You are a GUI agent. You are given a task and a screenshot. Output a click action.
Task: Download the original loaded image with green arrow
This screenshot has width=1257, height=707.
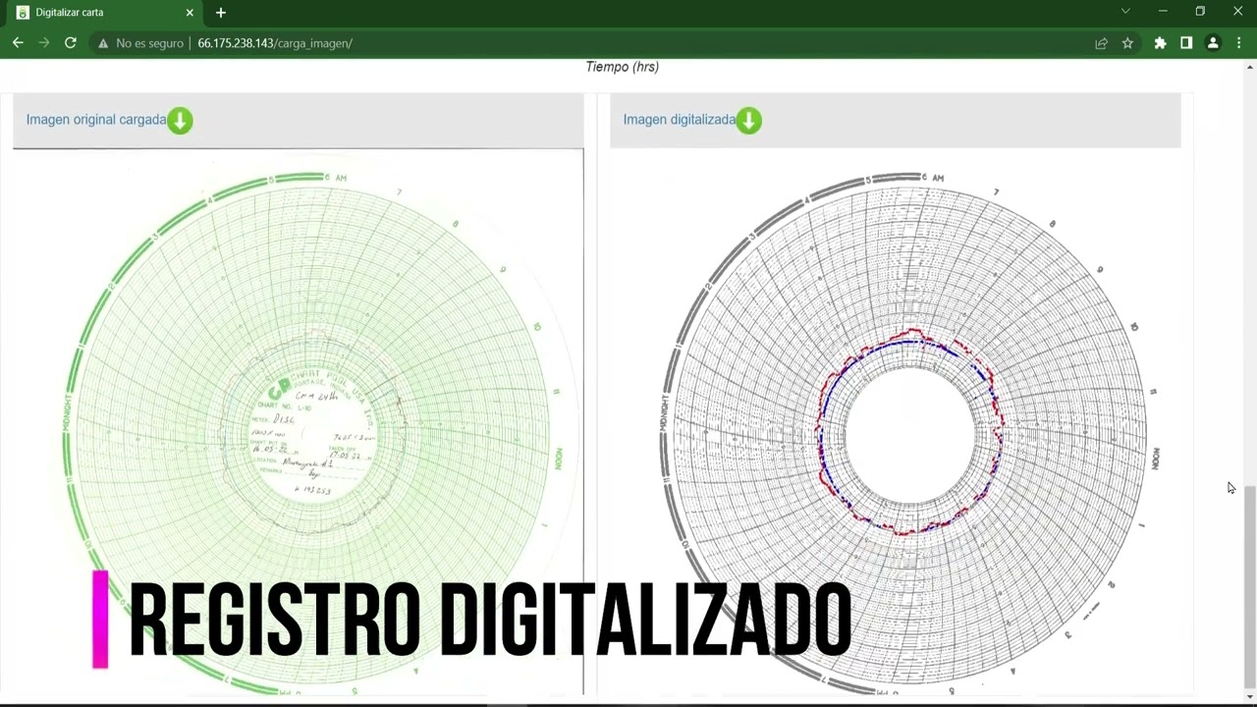(x=180, y=121)
